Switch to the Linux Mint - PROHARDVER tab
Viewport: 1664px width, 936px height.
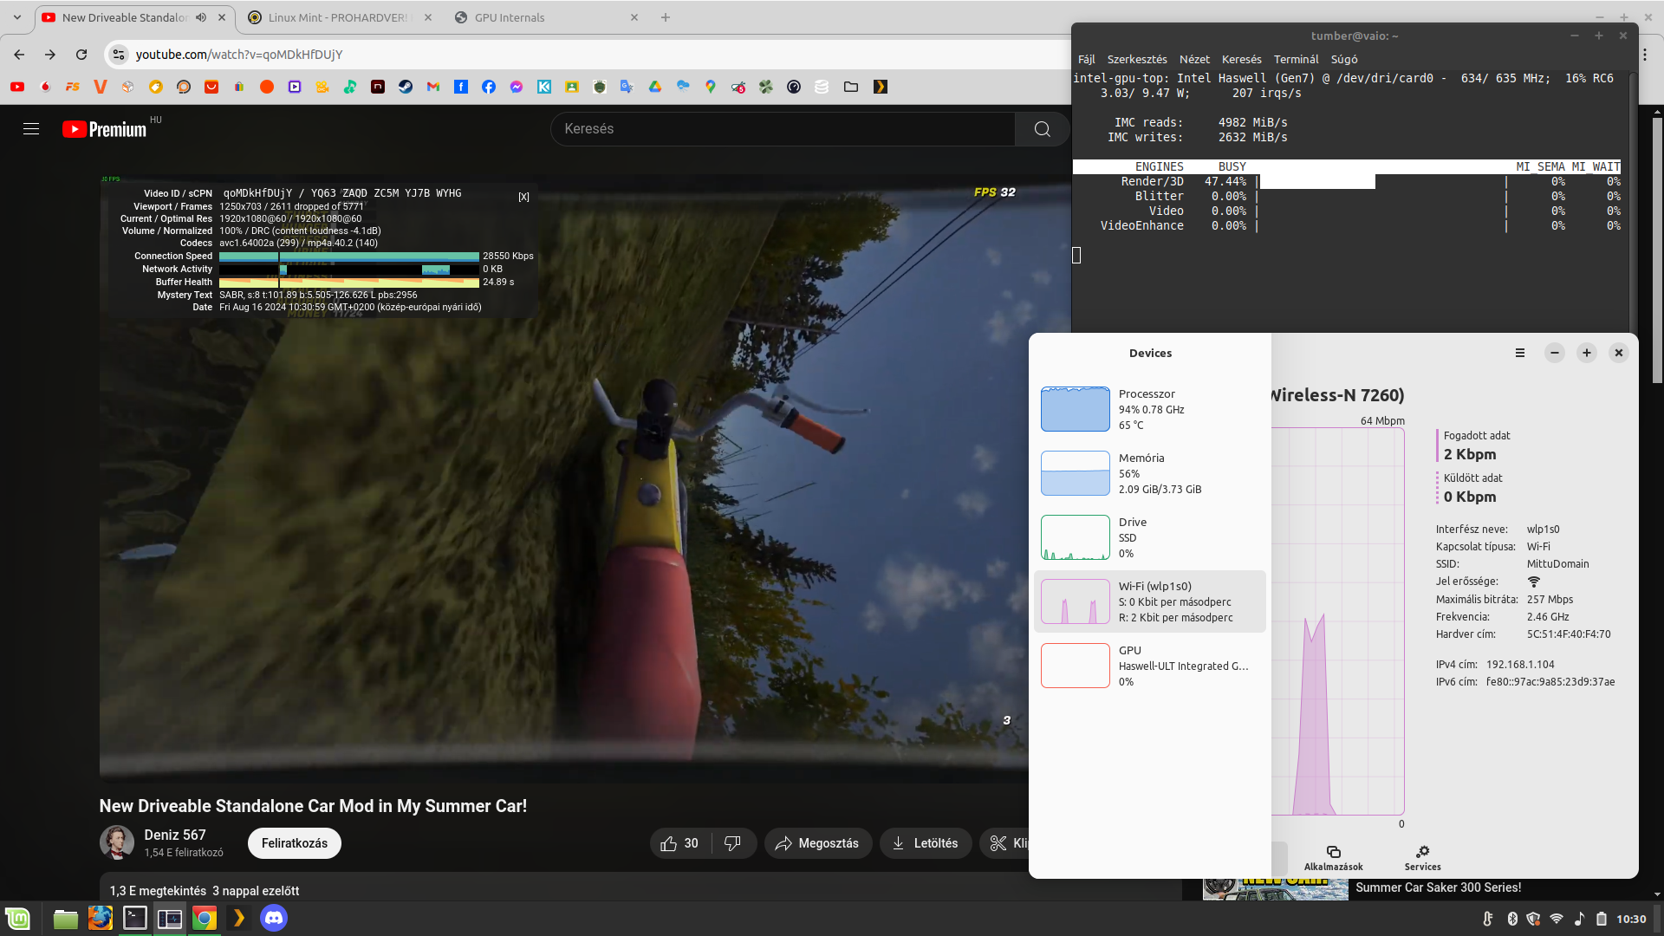(x=338, y=17)
